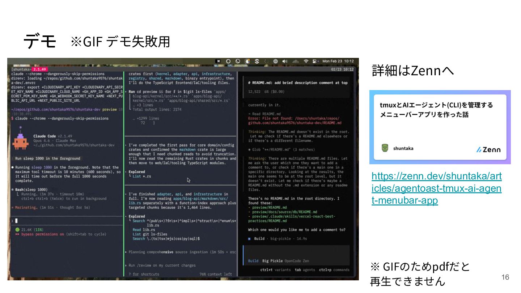
Task: Click 'Planning comprehensive source ingestion' status
Action: click(181, 252)
